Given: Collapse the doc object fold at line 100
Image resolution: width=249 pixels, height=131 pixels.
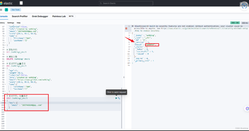Looking at the screenshot, I should [6, 103].
